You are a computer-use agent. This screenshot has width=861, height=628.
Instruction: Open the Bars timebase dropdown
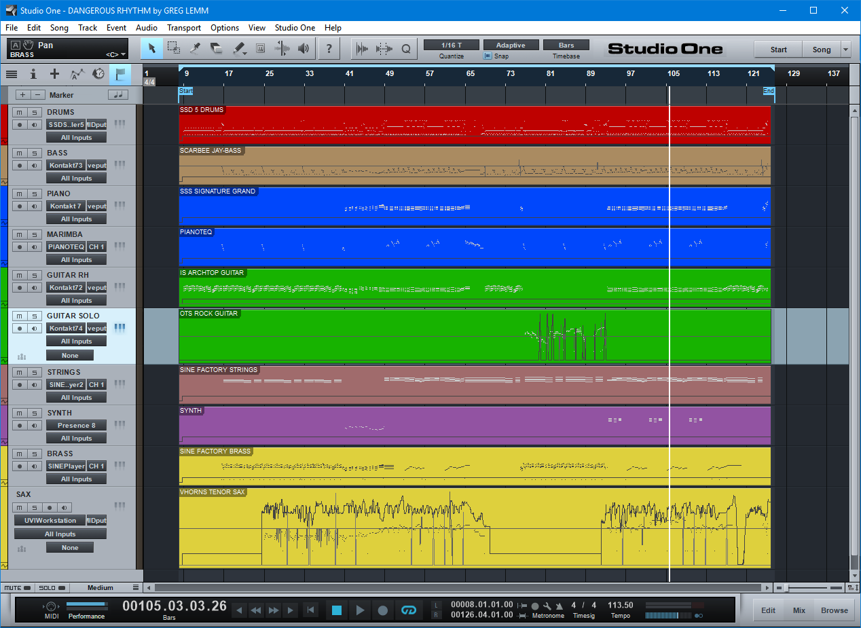pyautogui.click(x=566, y=45)
